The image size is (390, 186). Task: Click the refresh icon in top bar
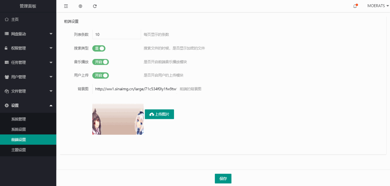(x=95, y=6)
